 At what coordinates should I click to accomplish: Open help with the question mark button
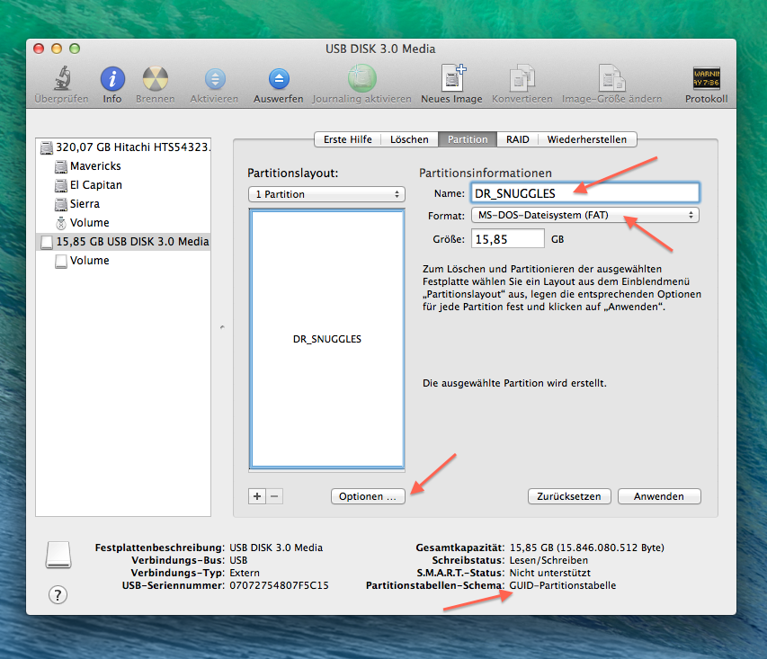click(58, 595)
